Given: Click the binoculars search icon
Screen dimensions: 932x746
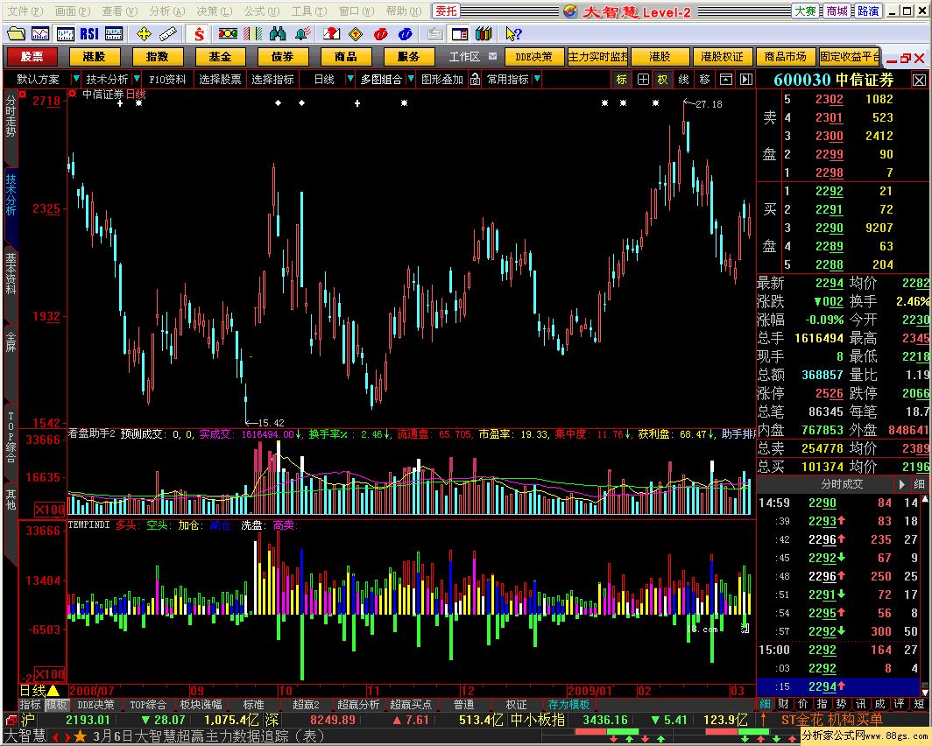Looking at the screenshot, I should (278, 34).
